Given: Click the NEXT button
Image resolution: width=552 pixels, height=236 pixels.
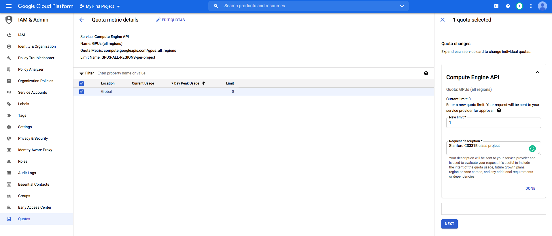Looking at the screenshot, I should point(449,224).
